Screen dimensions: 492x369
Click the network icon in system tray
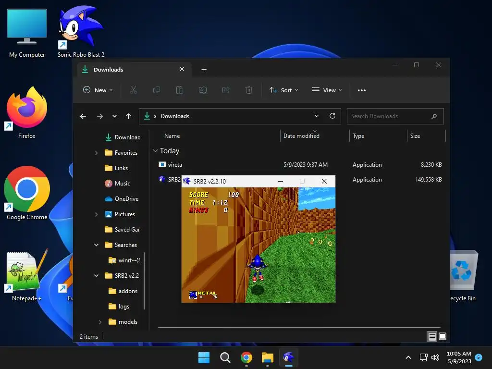coord(424,357)
